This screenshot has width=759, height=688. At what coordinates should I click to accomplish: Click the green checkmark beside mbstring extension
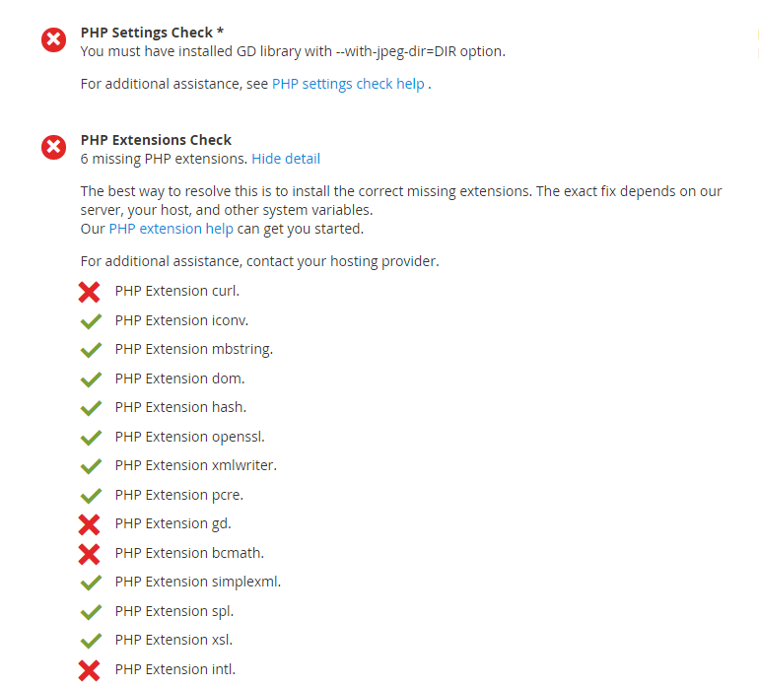91,350
